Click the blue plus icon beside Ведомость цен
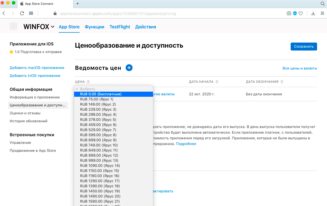 pos(129,68)
